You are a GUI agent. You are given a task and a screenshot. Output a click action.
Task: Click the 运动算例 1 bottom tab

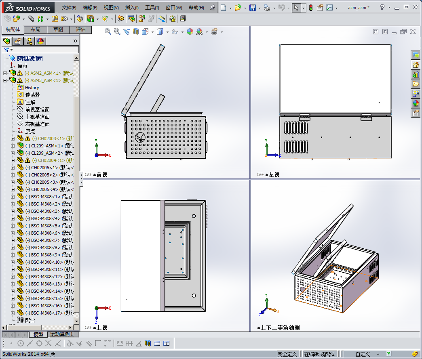(x=61, y=334)
